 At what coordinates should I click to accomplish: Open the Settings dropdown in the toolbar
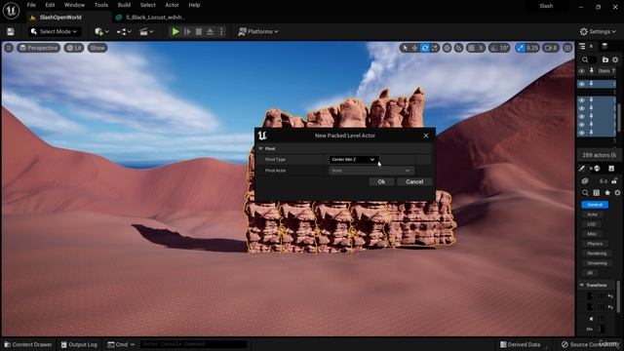click(x=598, y=31)
